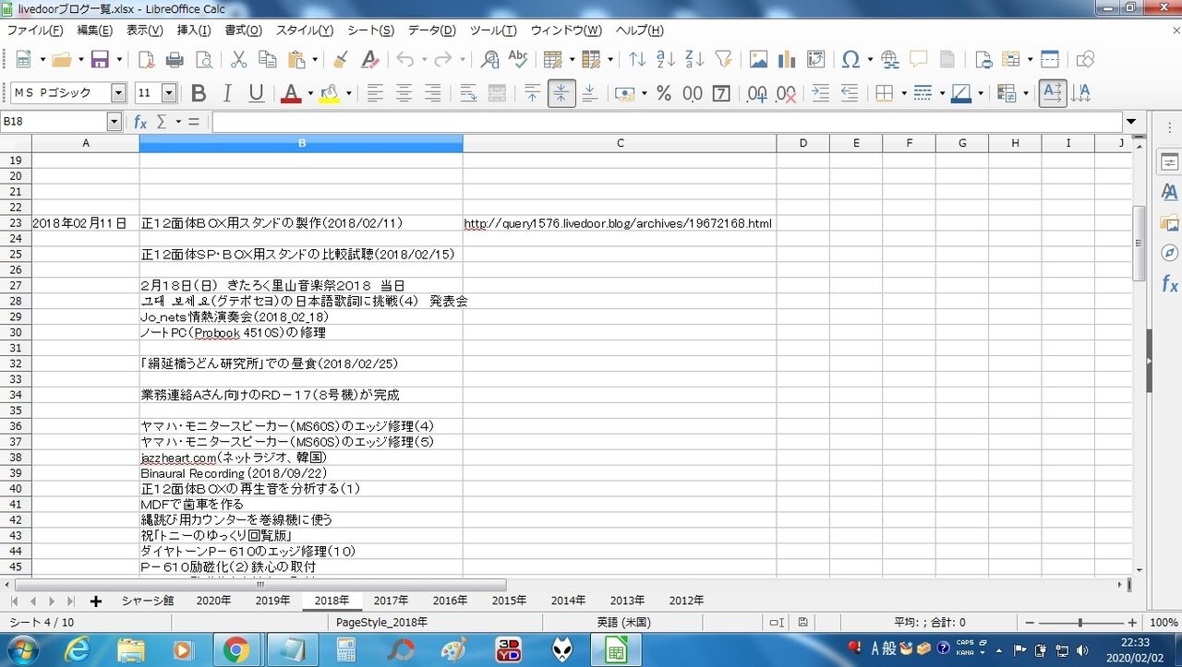Open the livedoor.blog archives link in C23

618,223
